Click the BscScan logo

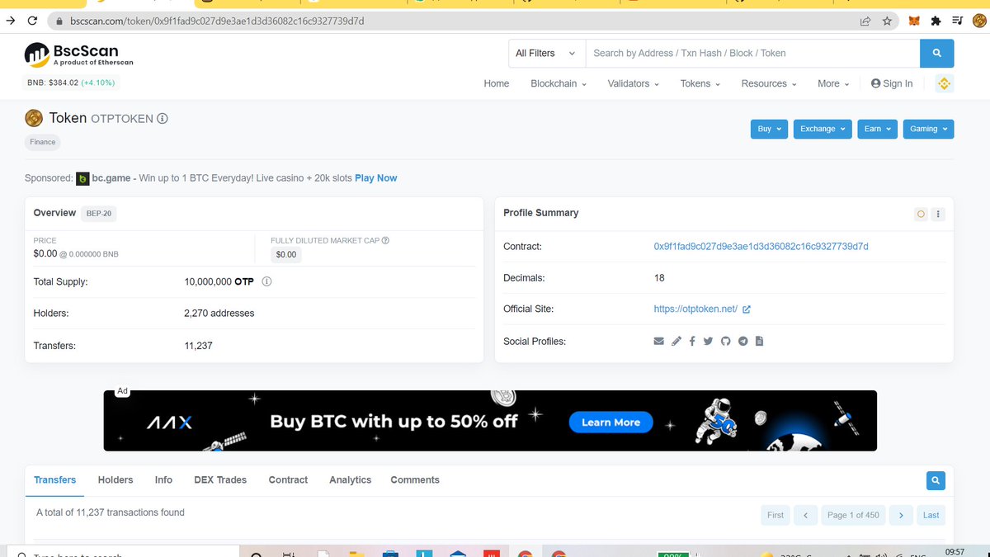point(78,55)
